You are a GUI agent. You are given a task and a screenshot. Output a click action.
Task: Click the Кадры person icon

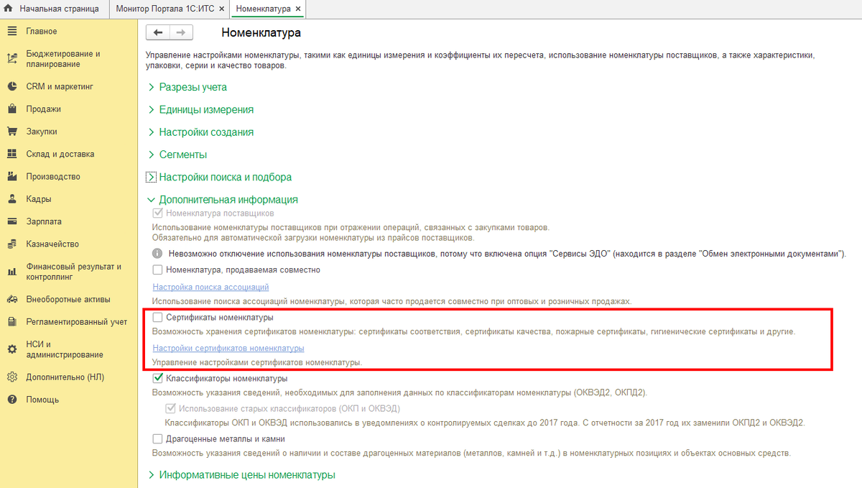(x=11, y=199)
